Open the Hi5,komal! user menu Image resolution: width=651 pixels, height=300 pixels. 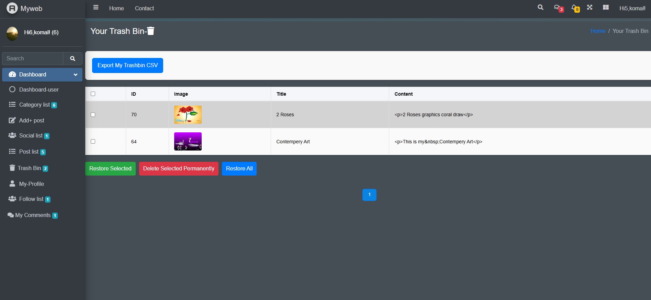click(632, 8)
